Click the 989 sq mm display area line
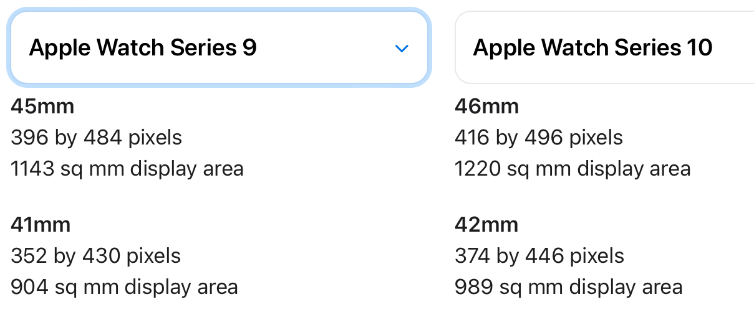 click(x=569, y=287)
